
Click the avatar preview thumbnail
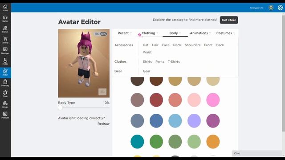click(x=84, y=63)
